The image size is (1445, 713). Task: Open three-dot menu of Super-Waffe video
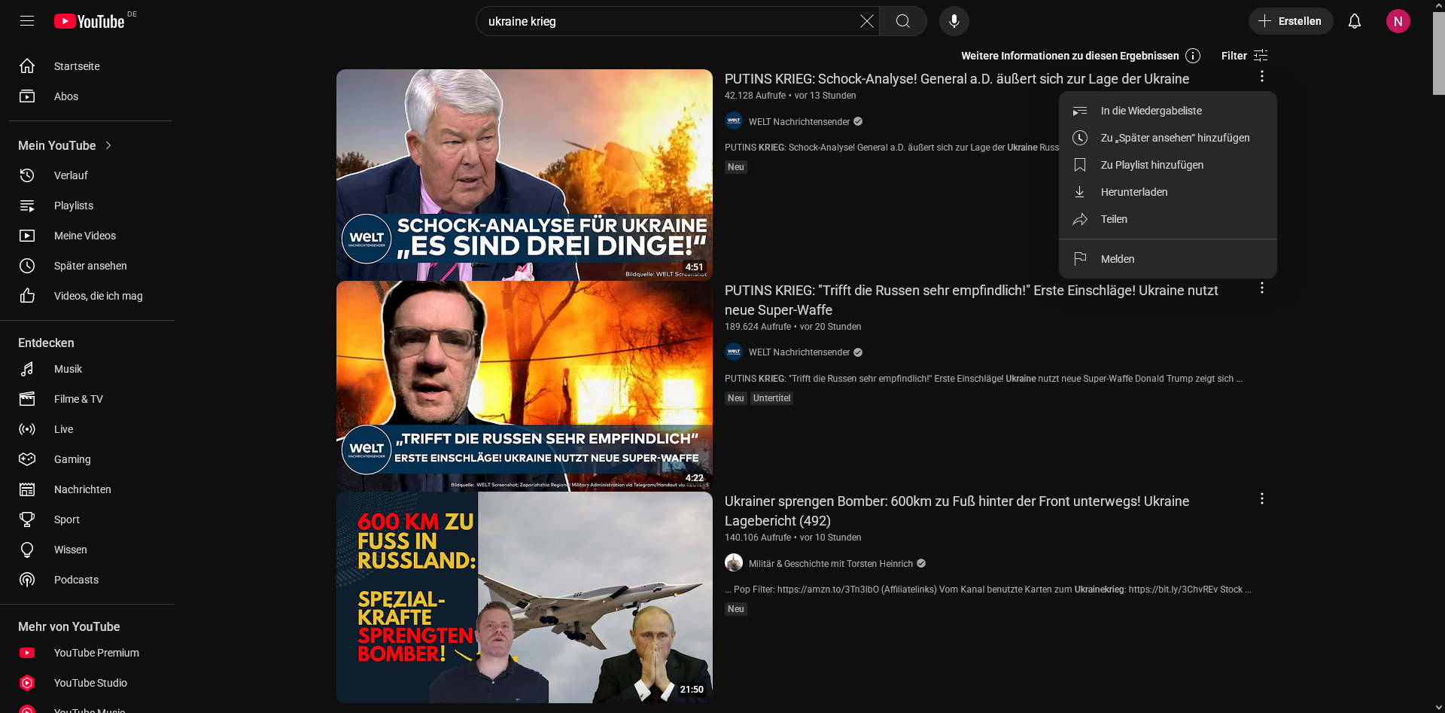pyautogui.click(x=1262, y=288)
